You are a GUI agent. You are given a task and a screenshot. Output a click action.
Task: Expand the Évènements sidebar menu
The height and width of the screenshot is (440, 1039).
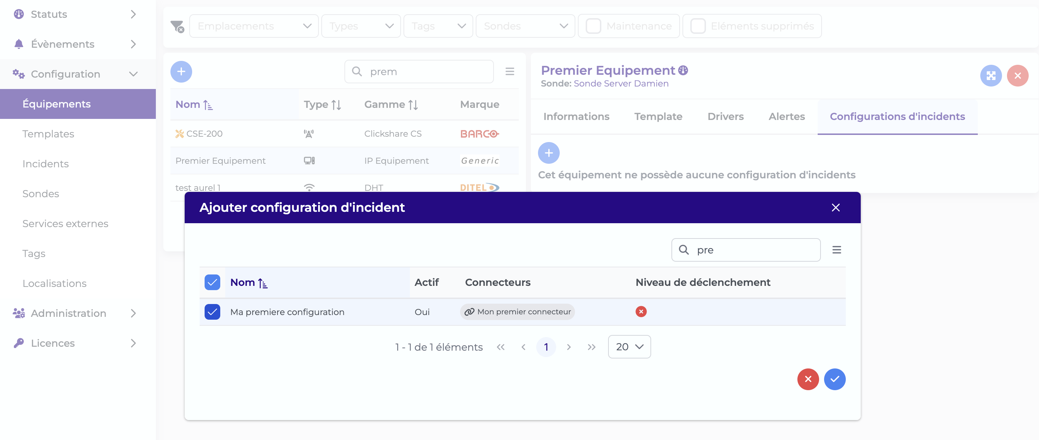(78, 44)
